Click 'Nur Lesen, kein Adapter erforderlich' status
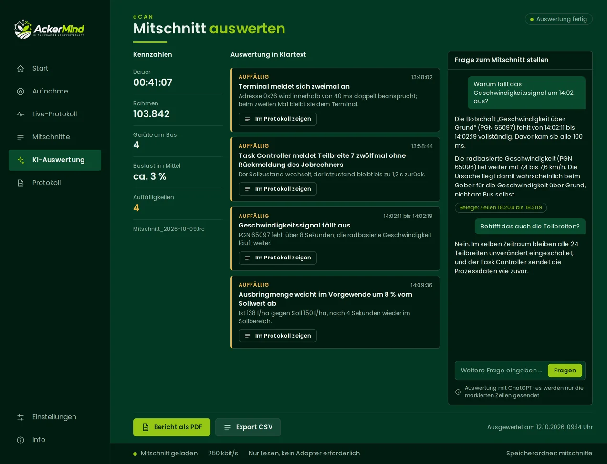607x464 pixels. [x=304, y=454]
